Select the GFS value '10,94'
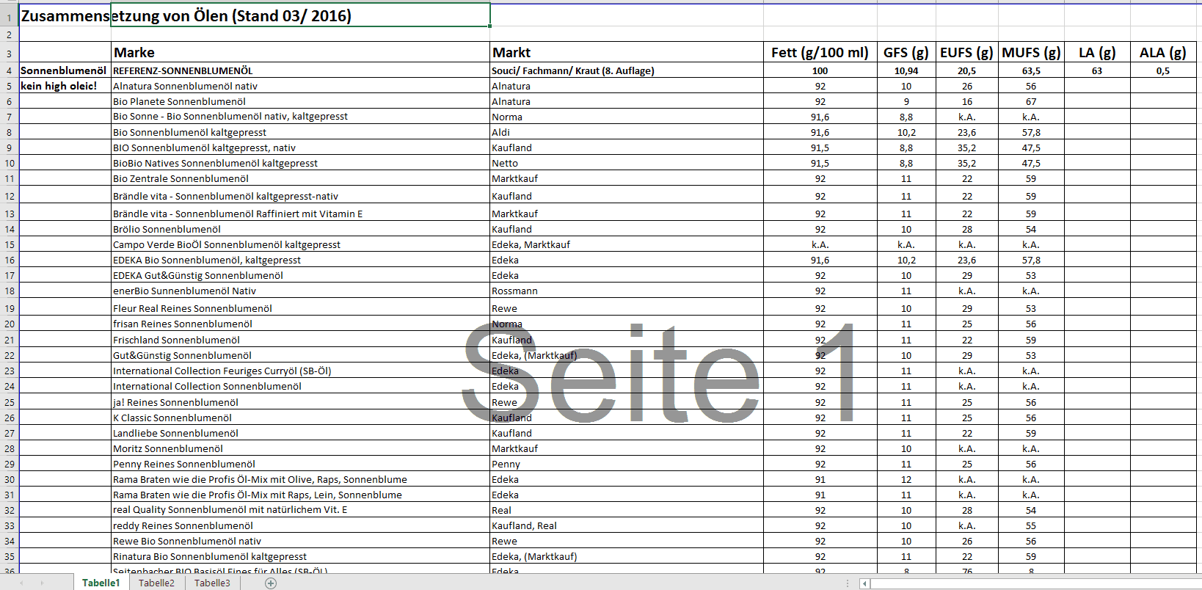Viewport: 1202px width, 590px height. [x=906, y=70]
